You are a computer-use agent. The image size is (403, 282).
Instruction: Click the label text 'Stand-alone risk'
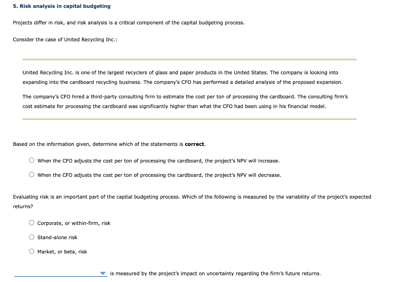(57, 237)
